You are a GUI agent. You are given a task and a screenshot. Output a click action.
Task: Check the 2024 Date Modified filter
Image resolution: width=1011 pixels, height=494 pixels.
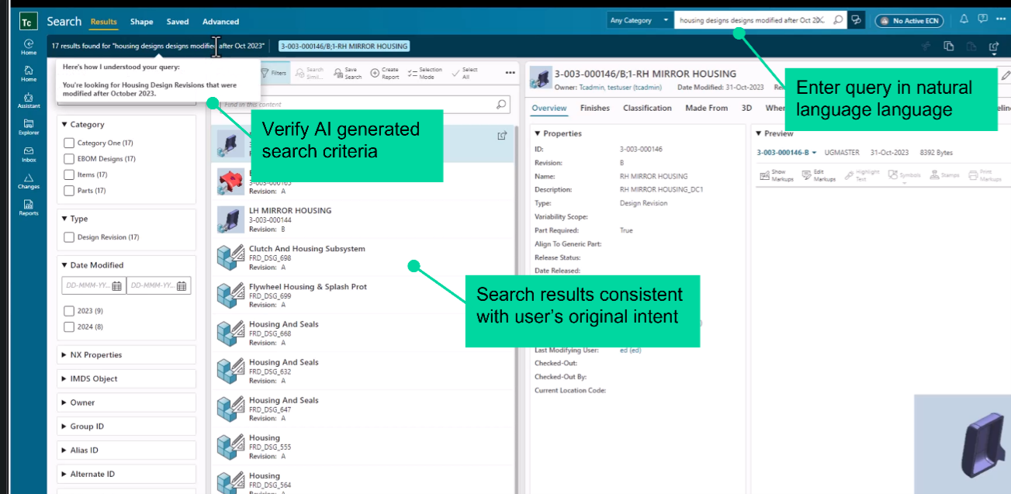[68, 326]
